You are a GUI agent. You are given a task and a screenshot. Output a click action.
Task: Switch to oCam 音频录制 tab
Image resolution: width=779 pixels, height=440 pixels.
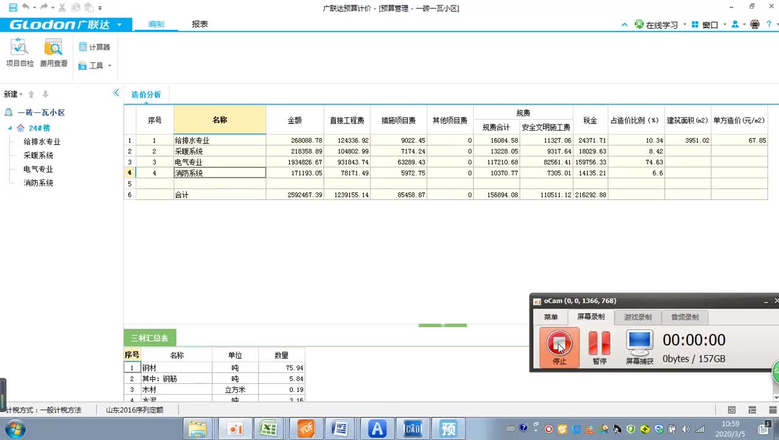tap(684, 317)
